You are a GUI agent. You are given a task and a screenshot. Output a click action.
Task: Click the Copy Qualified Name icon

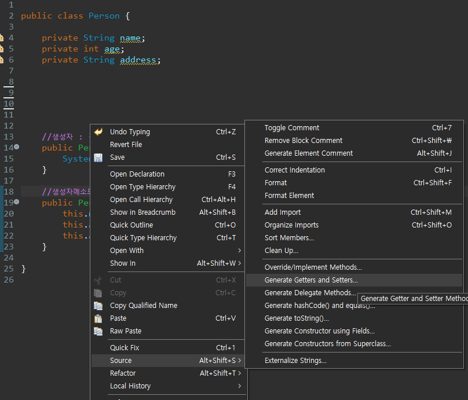click(x=98, y=306)
